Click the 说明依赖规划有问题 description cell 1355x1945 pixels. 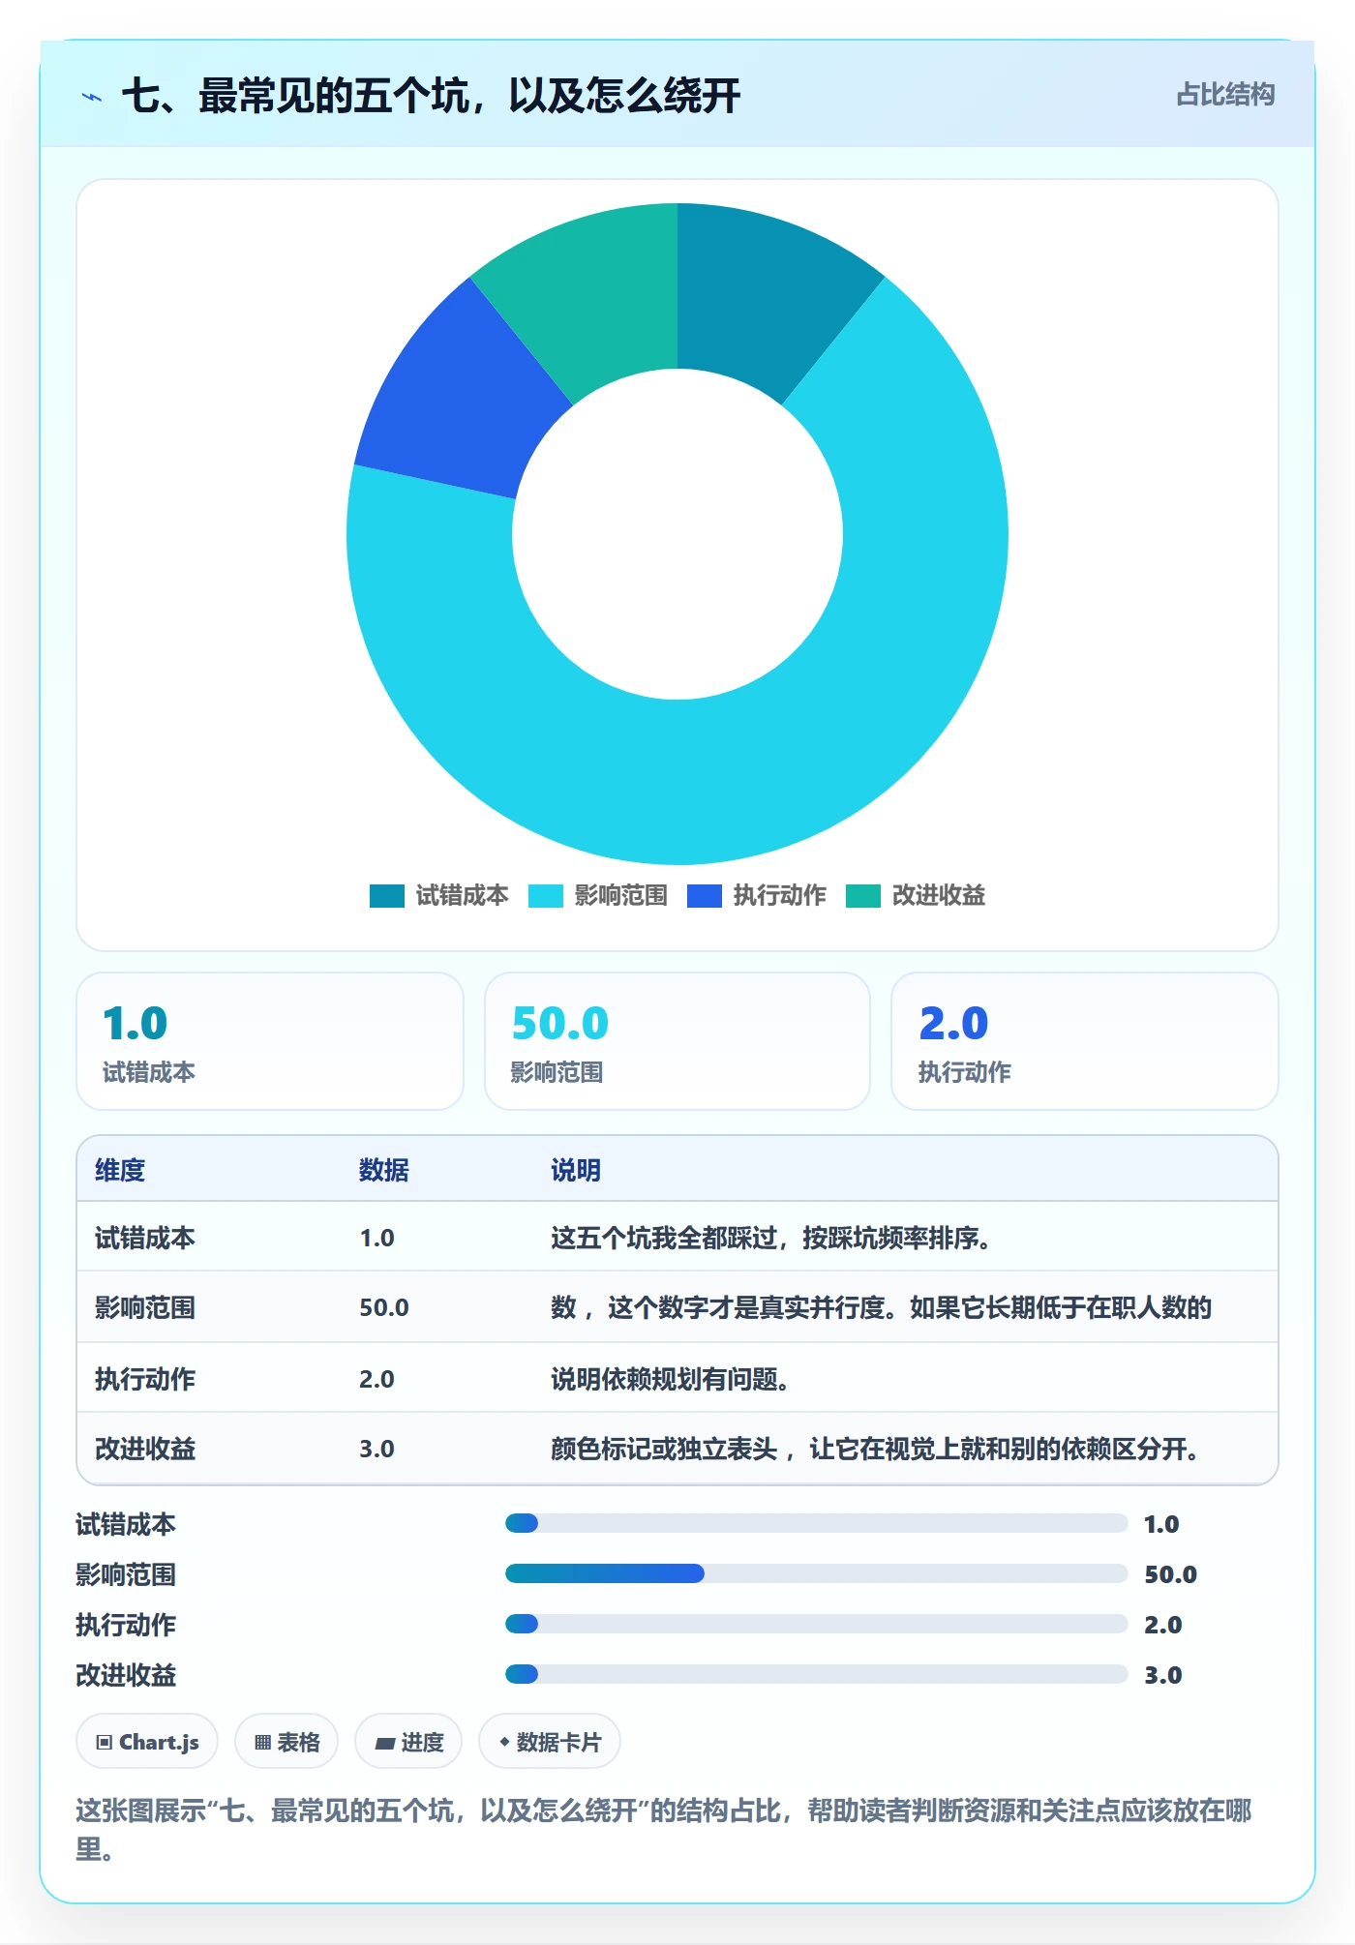671,1379
